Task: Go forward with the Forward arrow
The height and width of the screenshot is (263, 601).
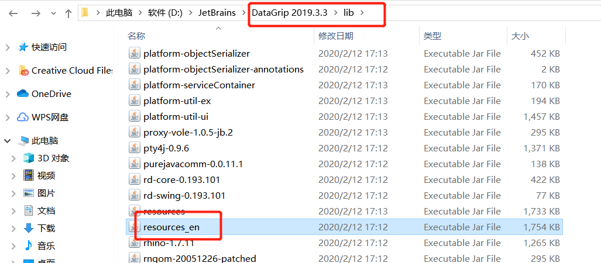Action: point(36,13)
